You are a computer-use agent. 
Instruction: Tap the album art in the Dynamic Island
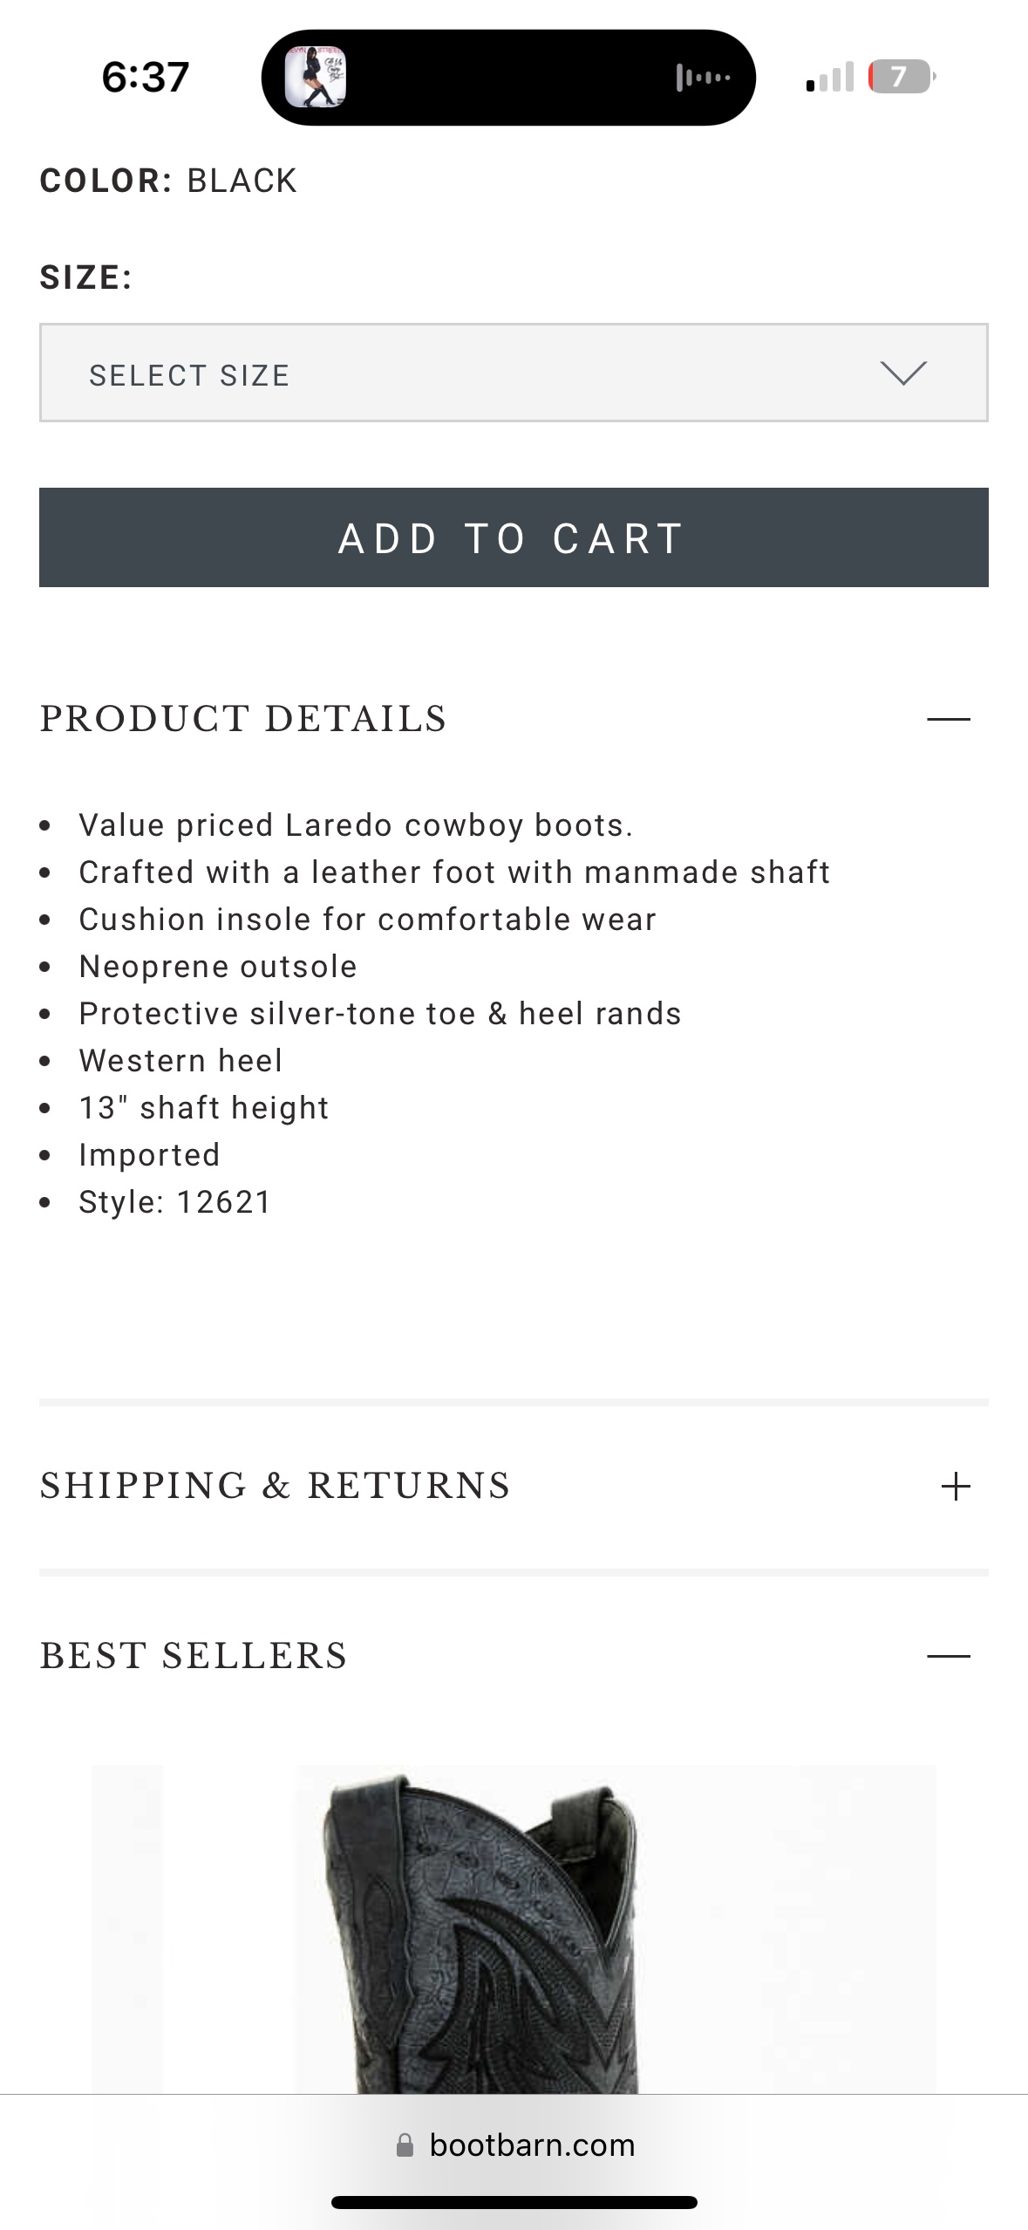[316, 77]
